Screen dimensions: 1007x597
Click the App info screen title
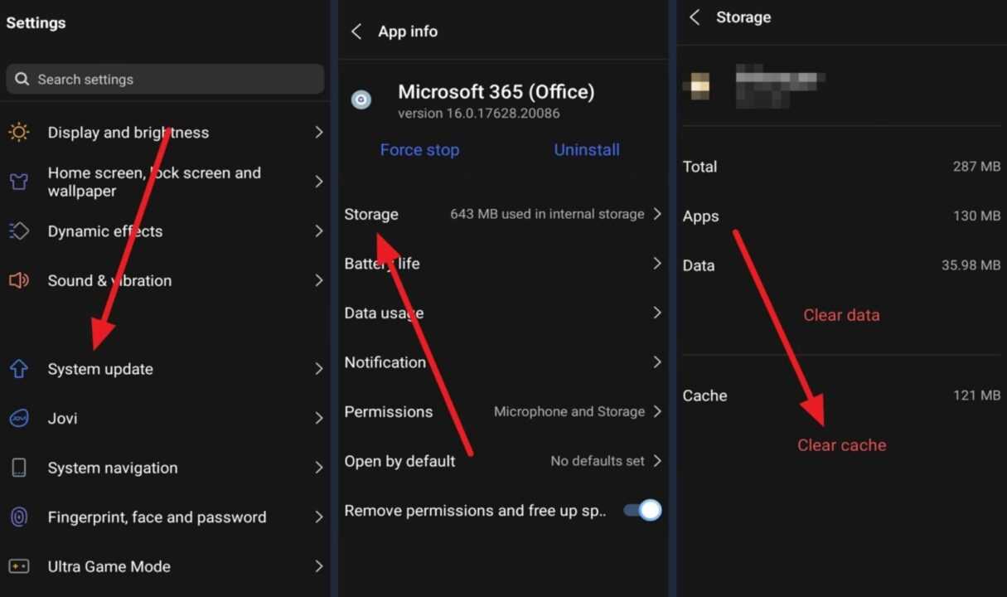[x=408, y=32]
